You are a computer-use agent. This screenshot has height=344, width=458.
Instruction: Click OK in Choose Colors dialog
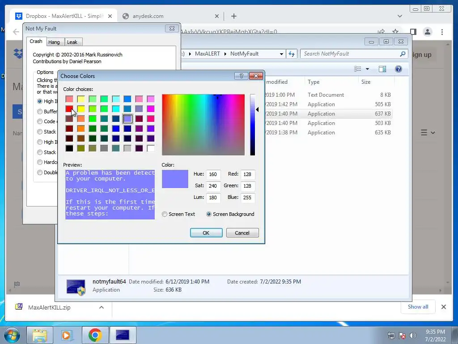(x=206, y=233)
